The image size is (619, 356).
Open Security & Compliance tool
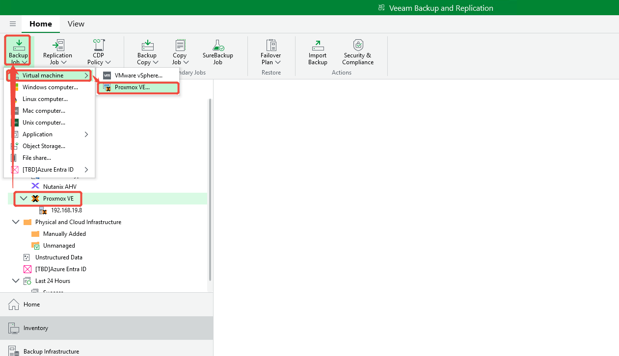(358, 52)
